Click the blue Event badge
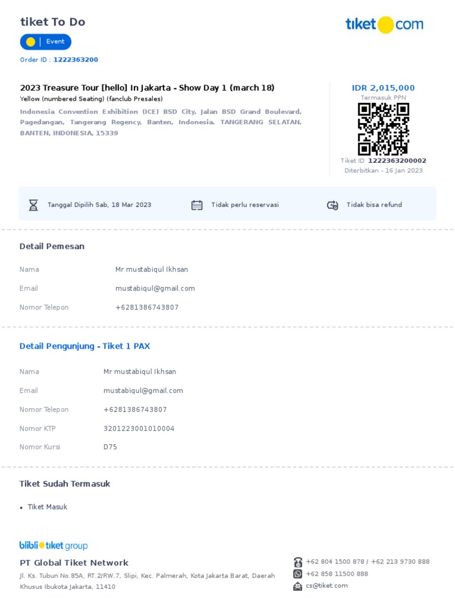Image resolution: width=455 pixels, height=606 pixels. click(x=46, y=42)
